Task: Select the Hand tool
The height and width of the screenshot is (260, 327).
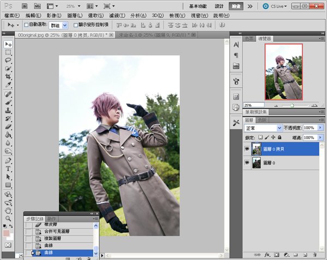Action: click(x=8, y=211)
